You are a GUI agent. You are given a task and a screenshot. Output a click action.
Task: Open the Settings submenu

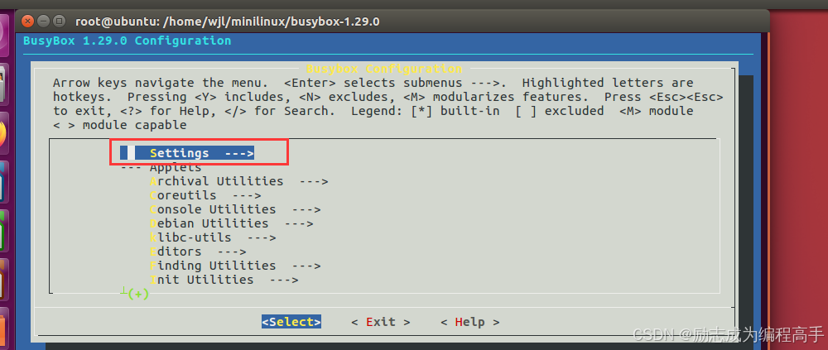click(x=187, y=153)
